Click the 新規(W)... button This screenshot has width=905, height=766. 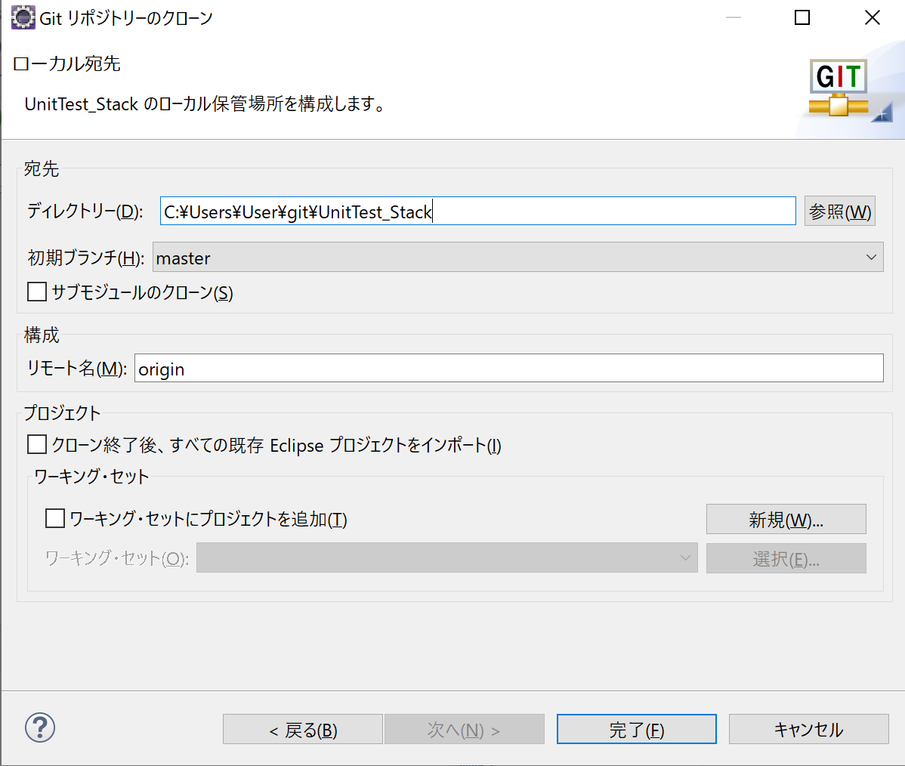pyautogui.click(x=786, y=520)
